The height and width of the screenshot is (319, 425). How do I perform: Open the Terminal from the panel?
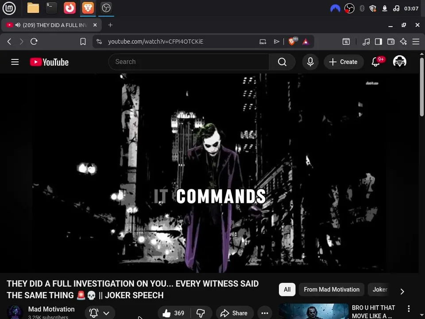pyautogui.click(x=51, y=8)
